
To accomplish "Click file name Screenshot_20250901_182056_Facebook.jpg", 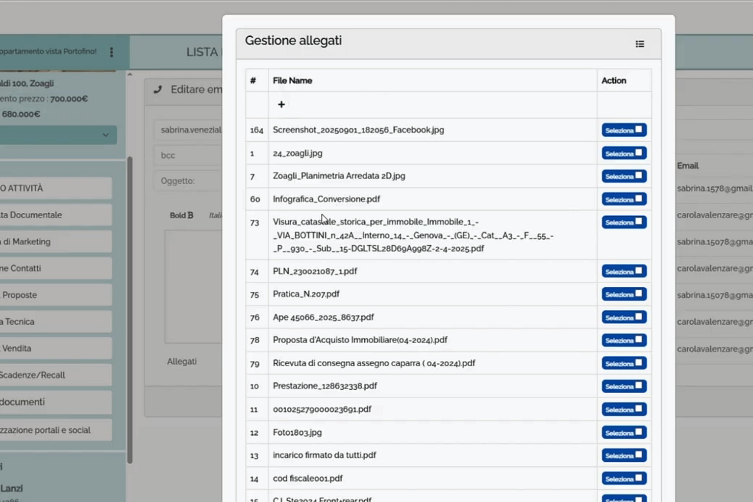I will tap(358, 130).
